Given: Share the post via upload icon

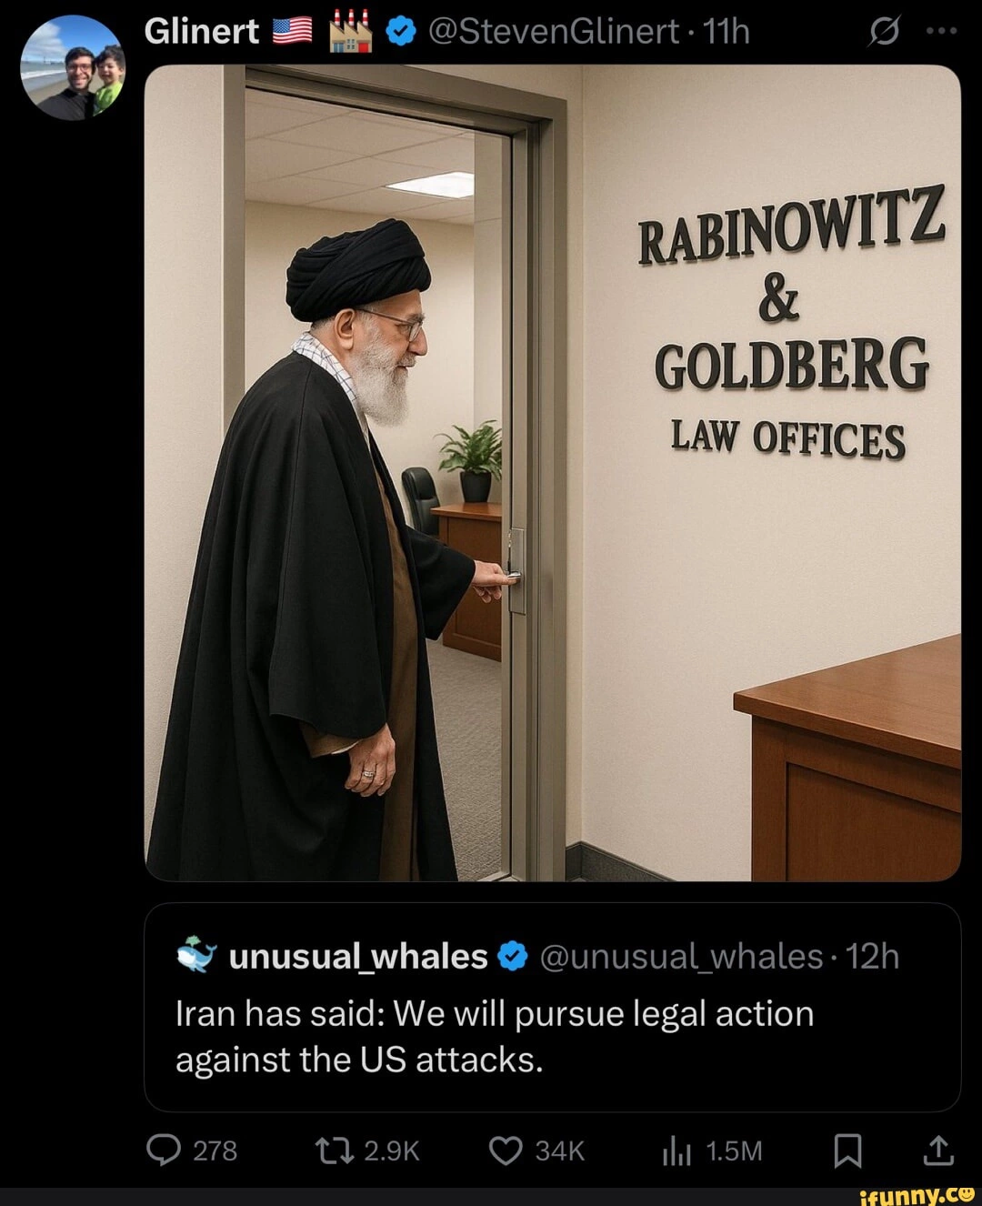Looking at the screenshot, I should pos(938,1151).
